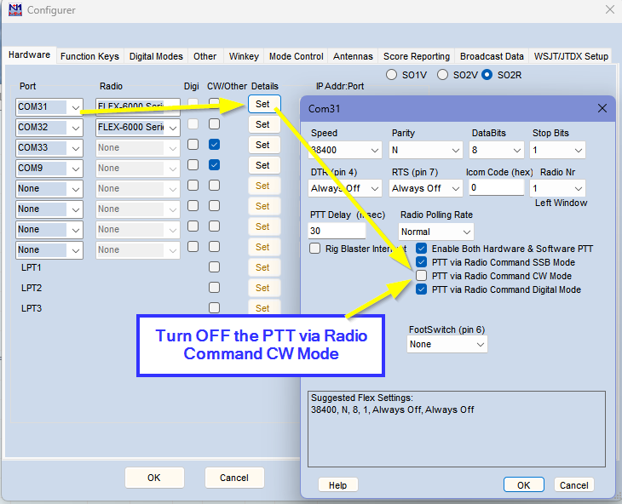Select the SO1V operating mode
The height and width of the screenshot is (504, 622).
392,75
